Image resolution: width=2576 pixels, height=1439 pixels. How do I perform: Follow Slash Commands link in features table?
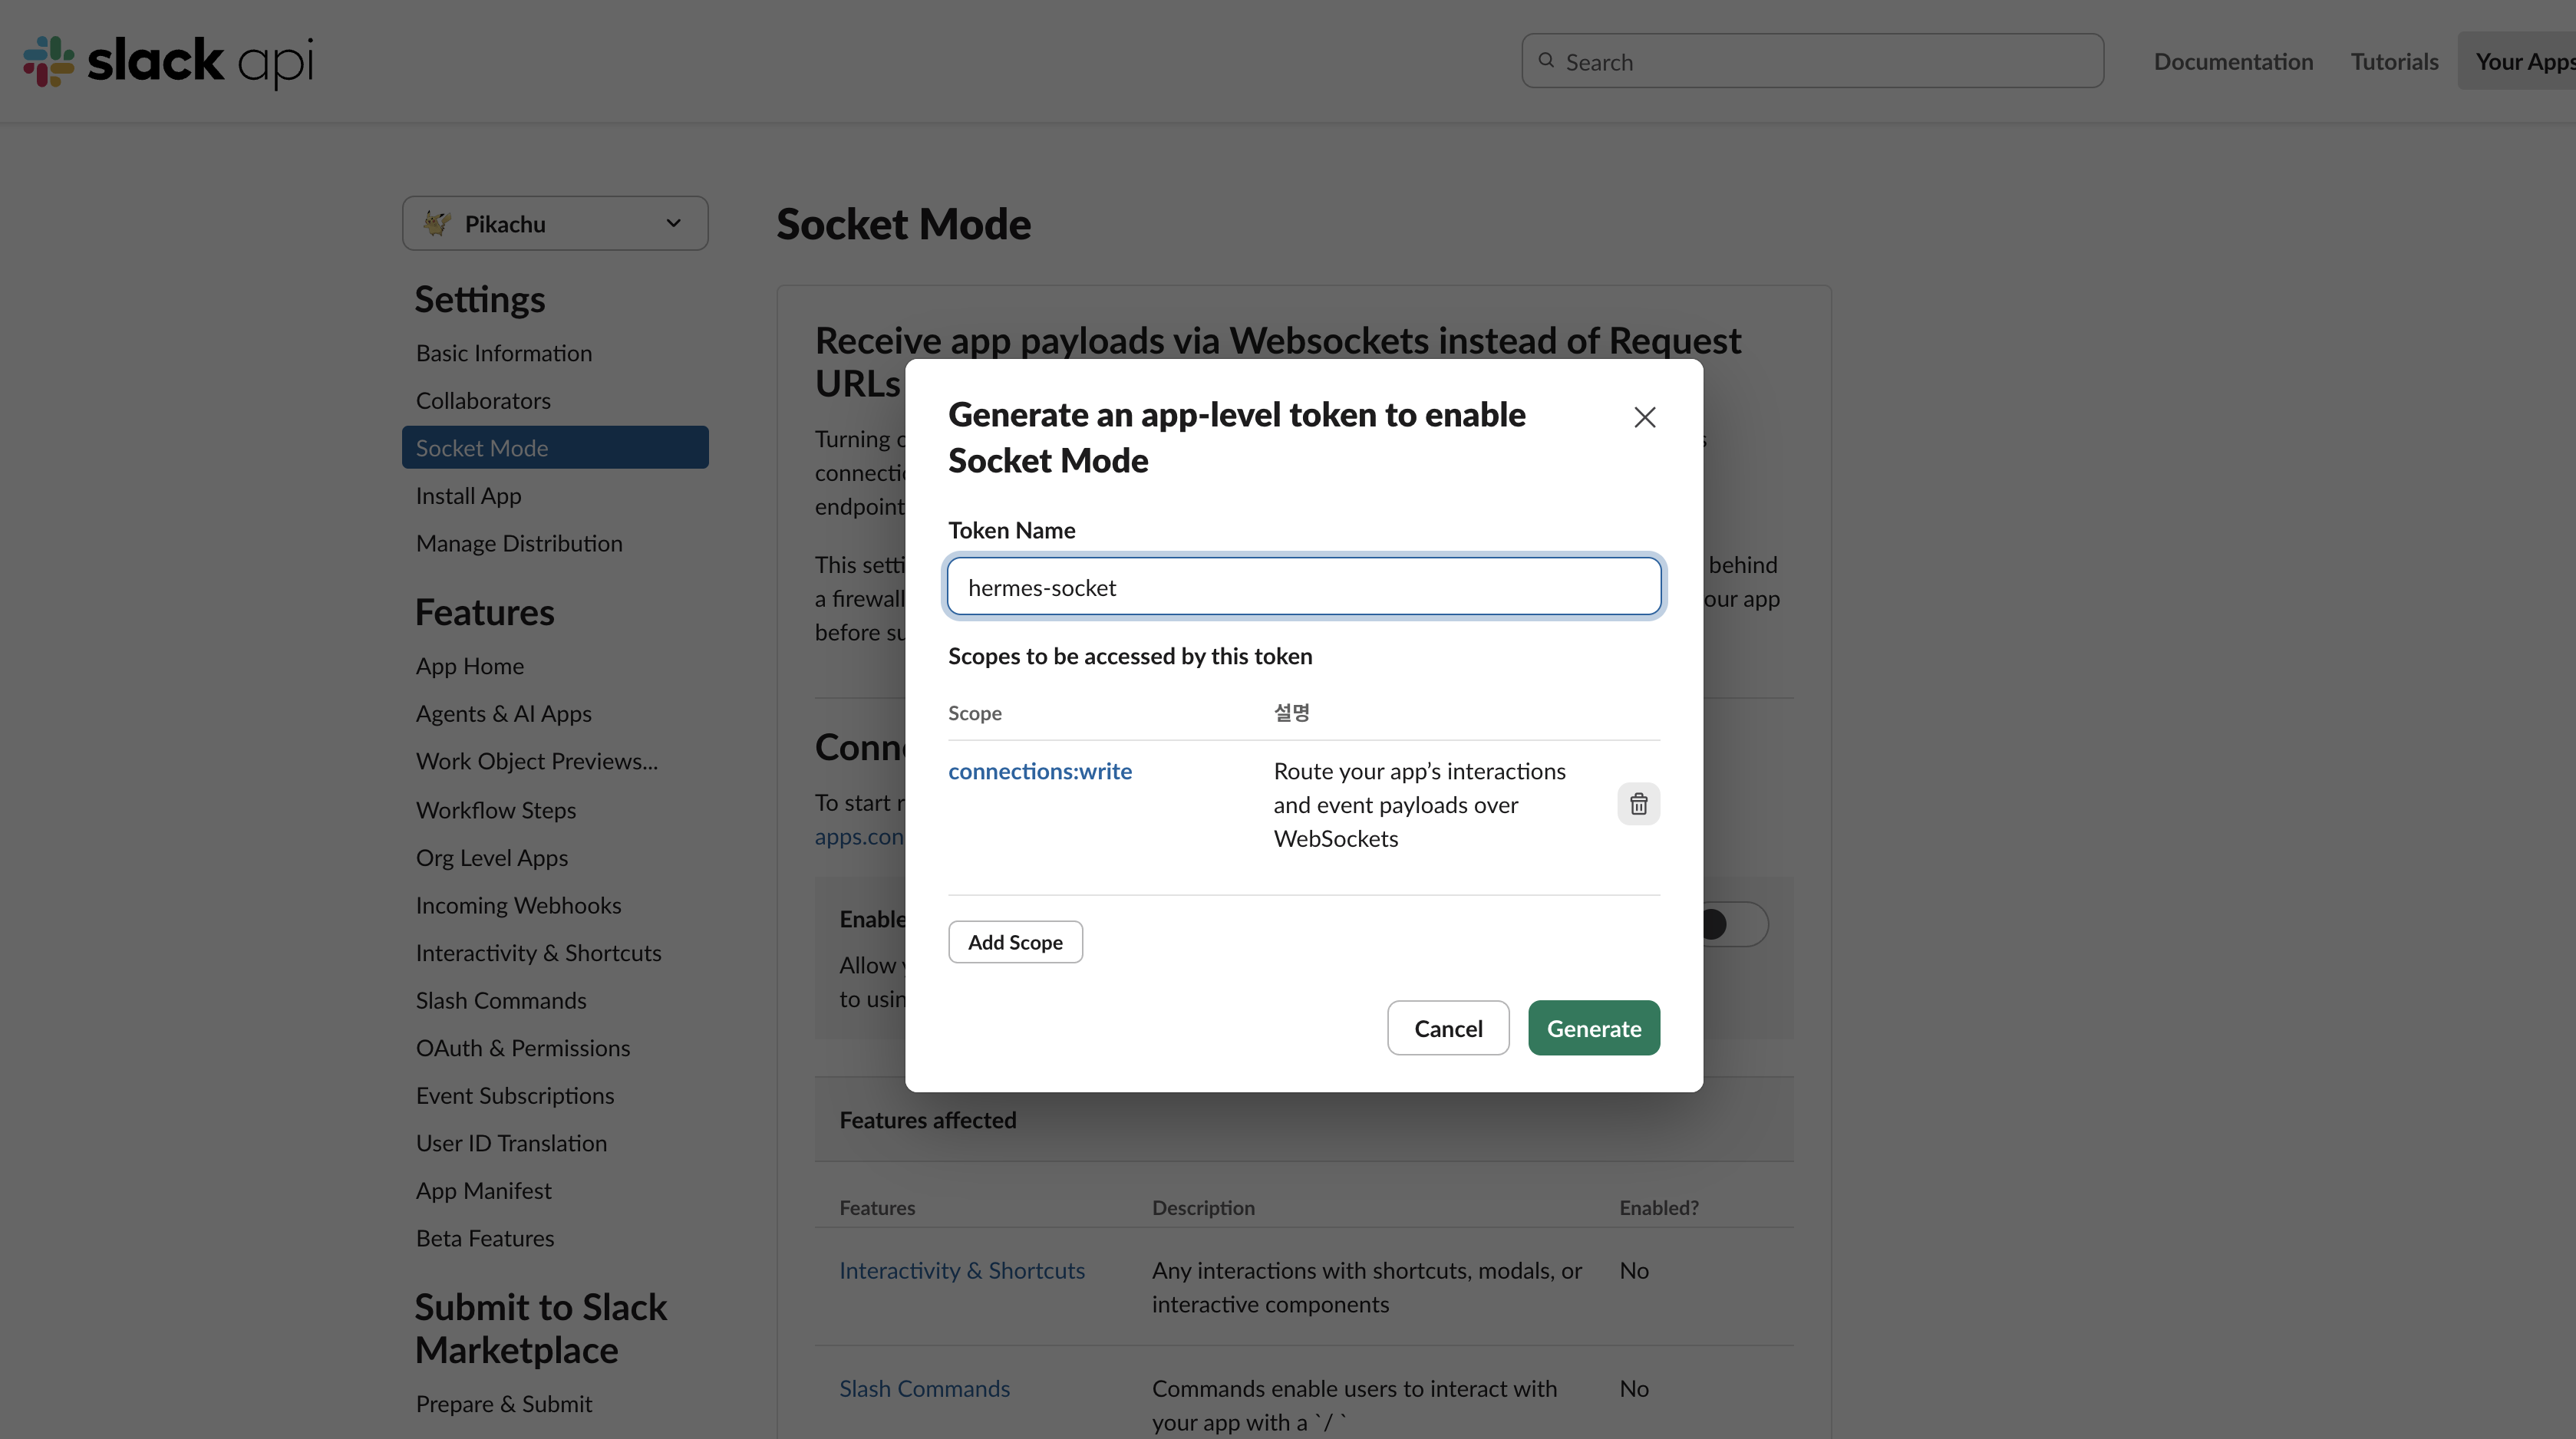click(x=925, y=1389)
